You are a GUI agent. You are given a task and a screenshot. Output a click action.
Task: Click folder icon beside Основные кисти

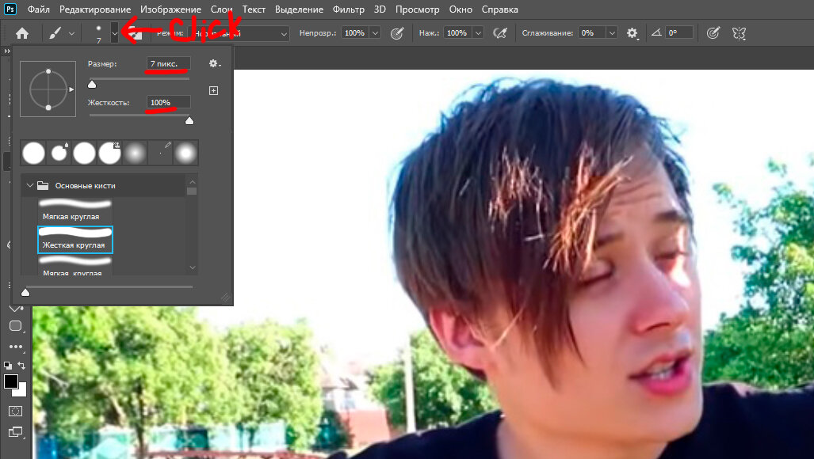click(x=43, y=185)
